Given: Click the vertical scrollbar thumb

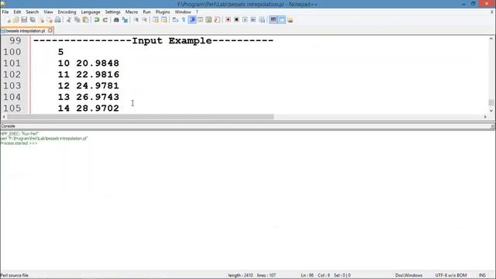Looking at the screenshot, I should (491, 102).
